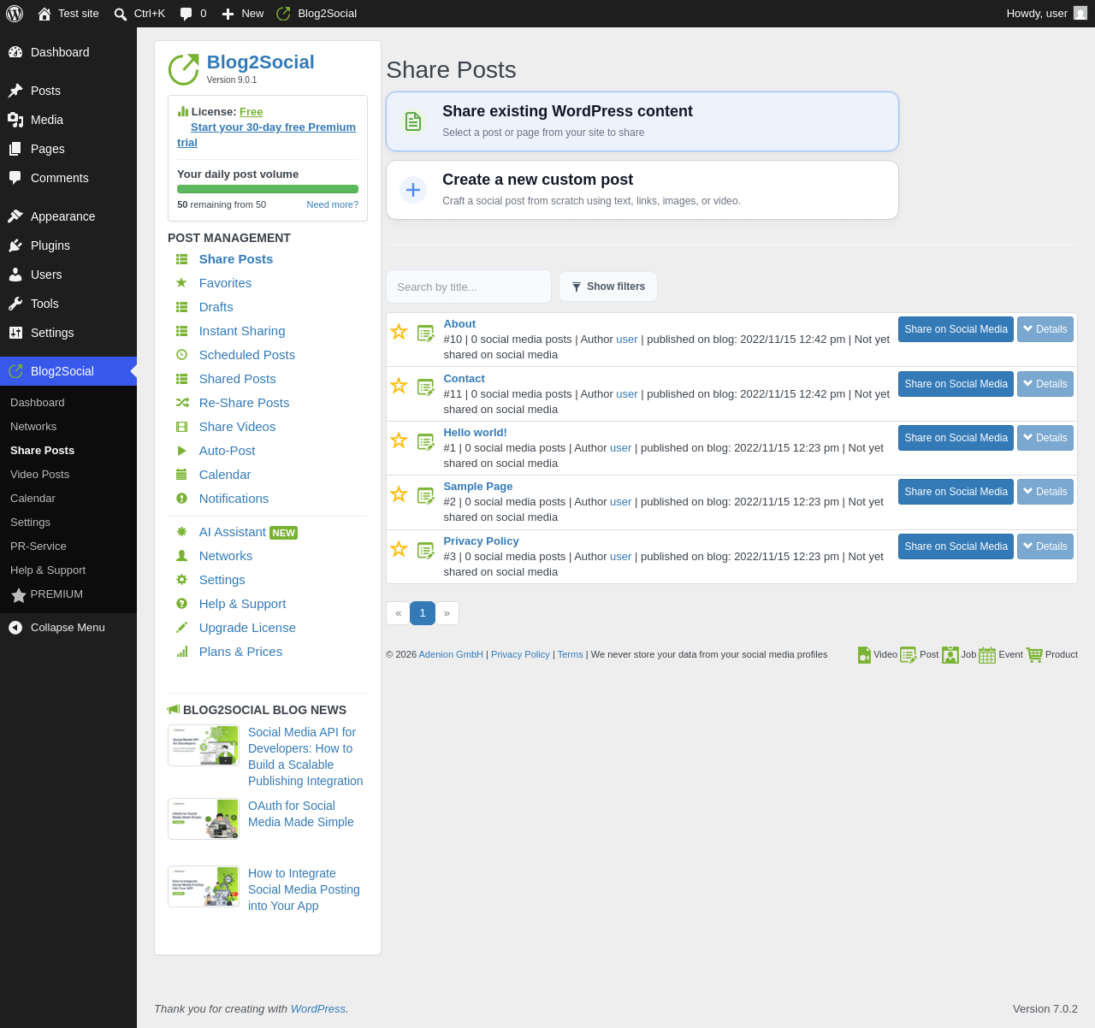Click the post type icon for Privacy Policy
The width and height of the screenshot is (1095, 1028).
(426, 551)
